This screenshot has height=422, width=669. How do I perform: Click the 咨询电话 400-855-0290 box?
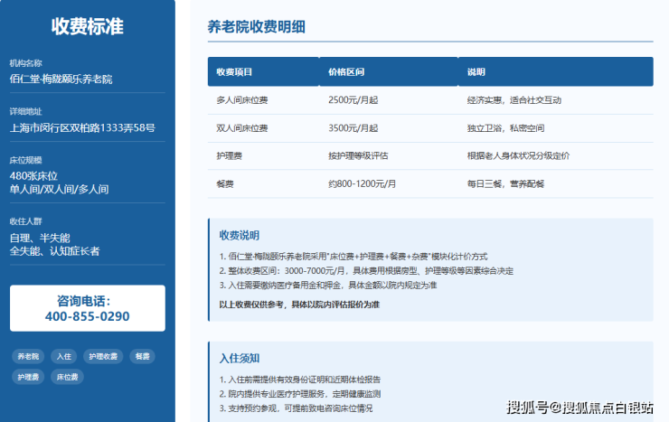pos(88,308)
